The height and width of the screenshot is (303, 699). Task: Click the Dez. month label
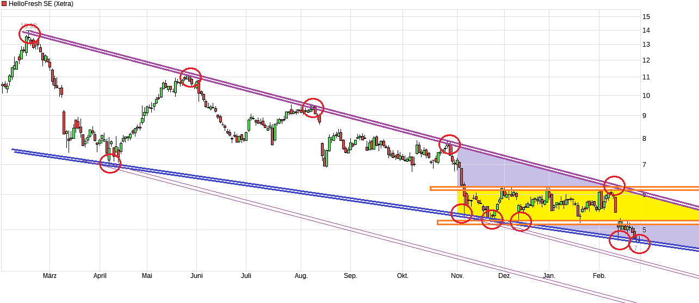(505, 276)
